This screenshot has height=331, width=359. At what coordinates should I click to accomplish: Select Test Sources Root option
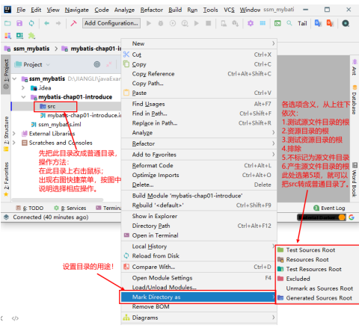318,250
